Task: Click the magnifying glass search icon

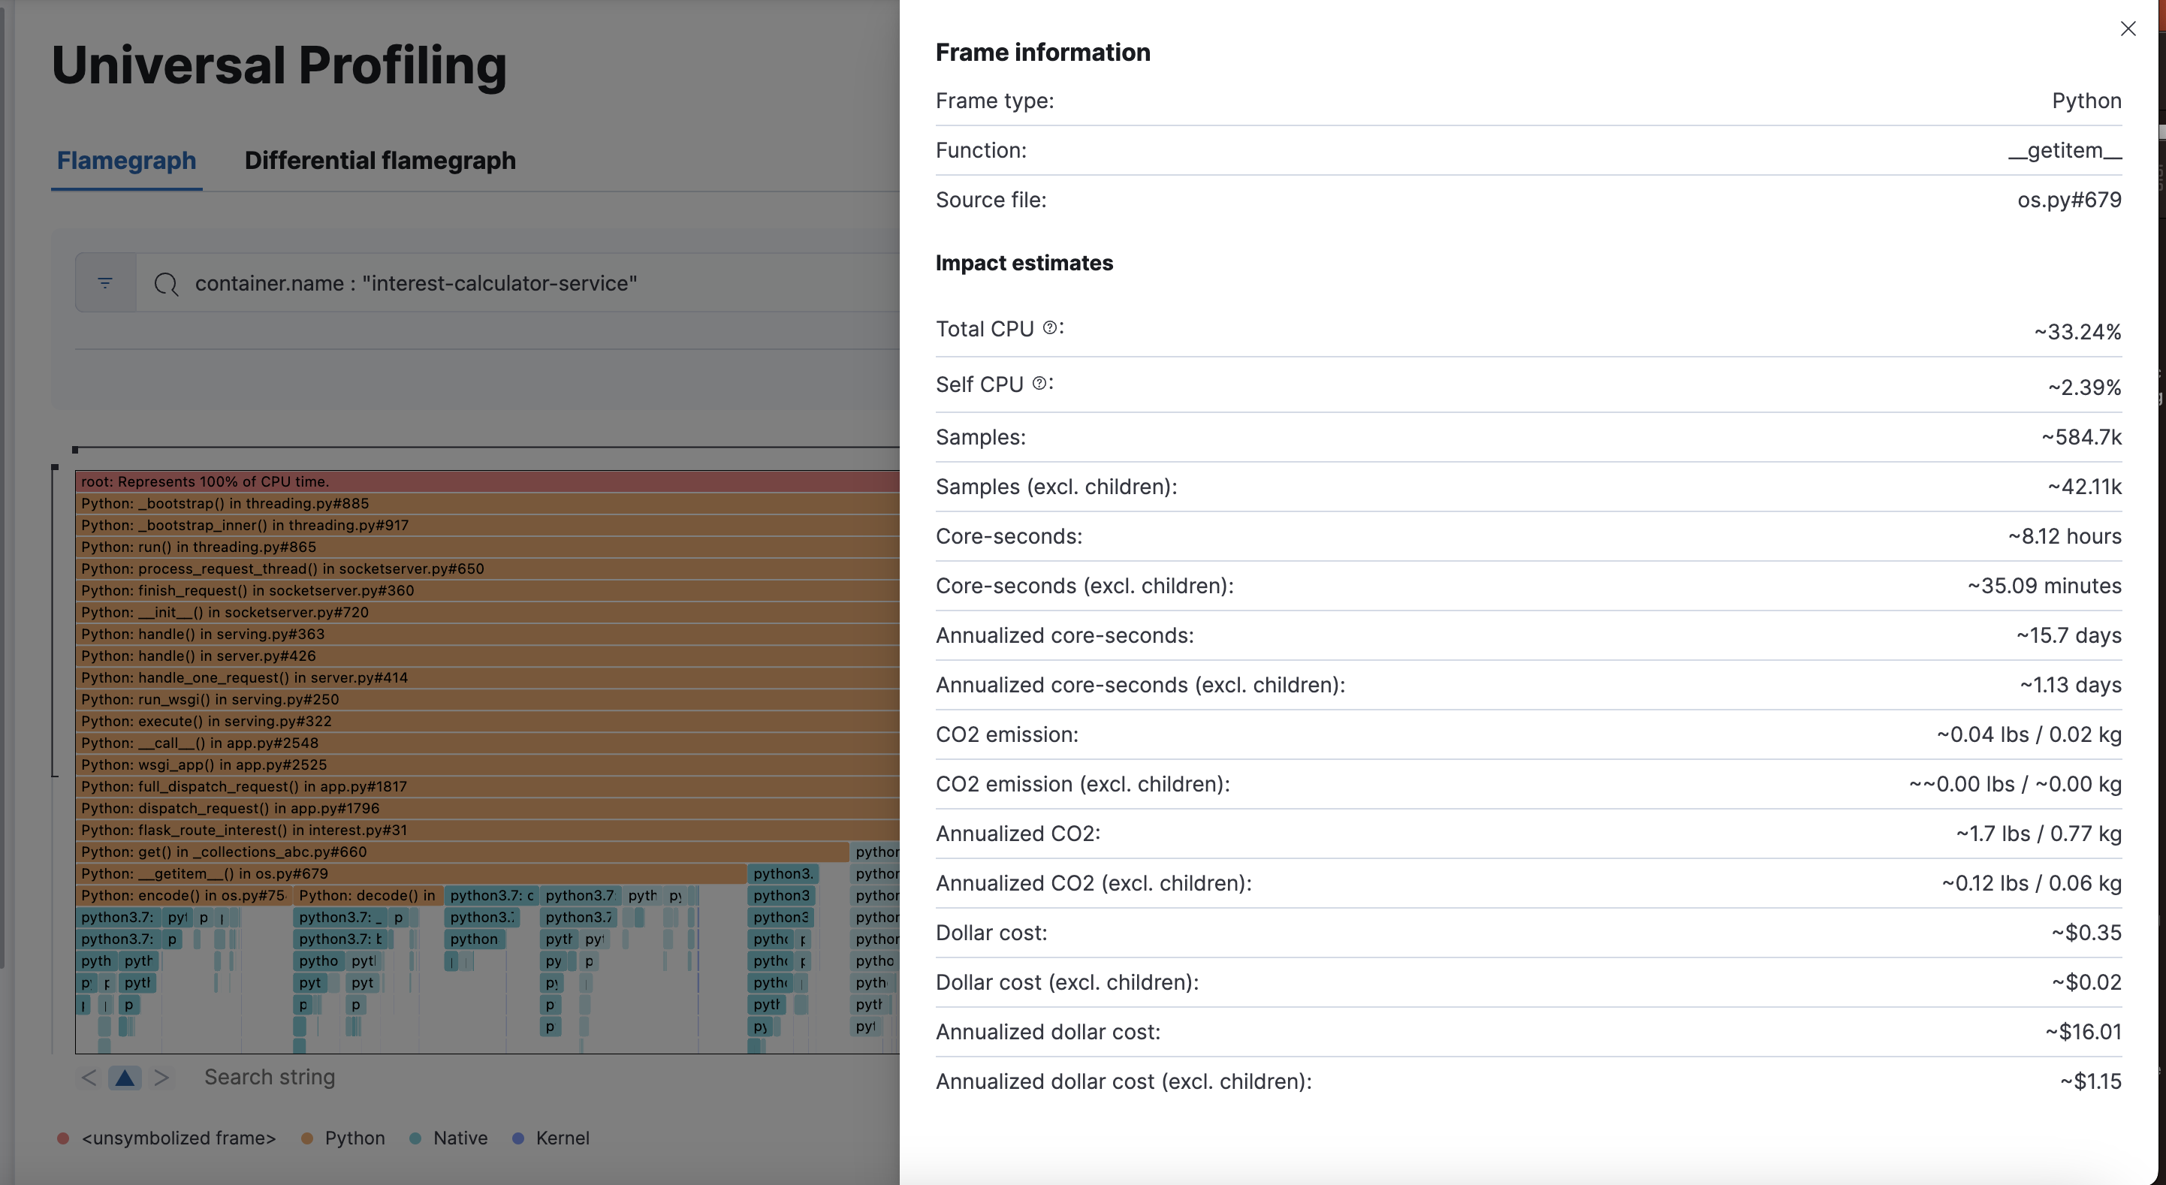Action: (167, 285)
